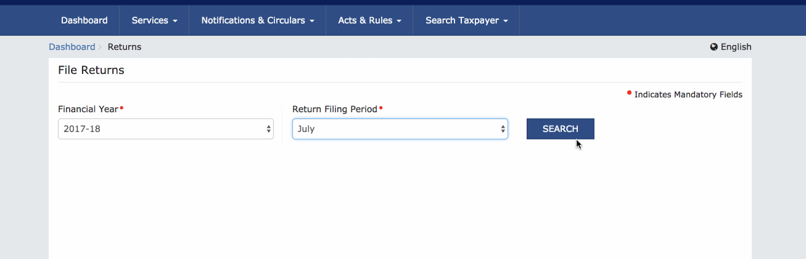Go to the Dashboard breadcrumb link

(72, 47)
